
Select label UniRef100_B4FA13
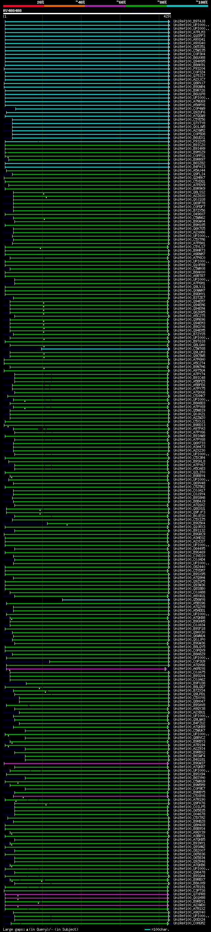click(x=189, y=167)
